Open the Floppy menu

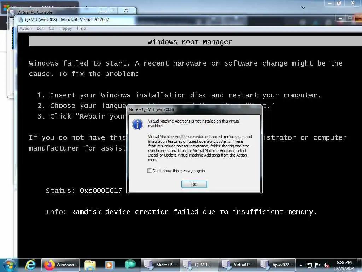pos(65,28)
